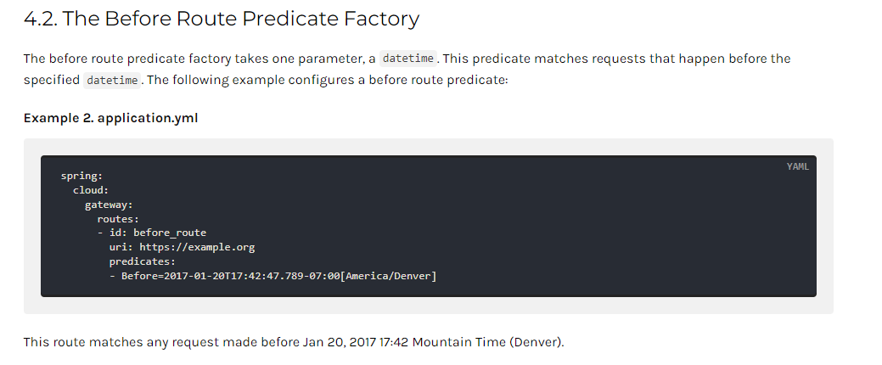Click the 'uri:' key in the YAML
This screenshot has width=882, height=365.
[121, 247]
